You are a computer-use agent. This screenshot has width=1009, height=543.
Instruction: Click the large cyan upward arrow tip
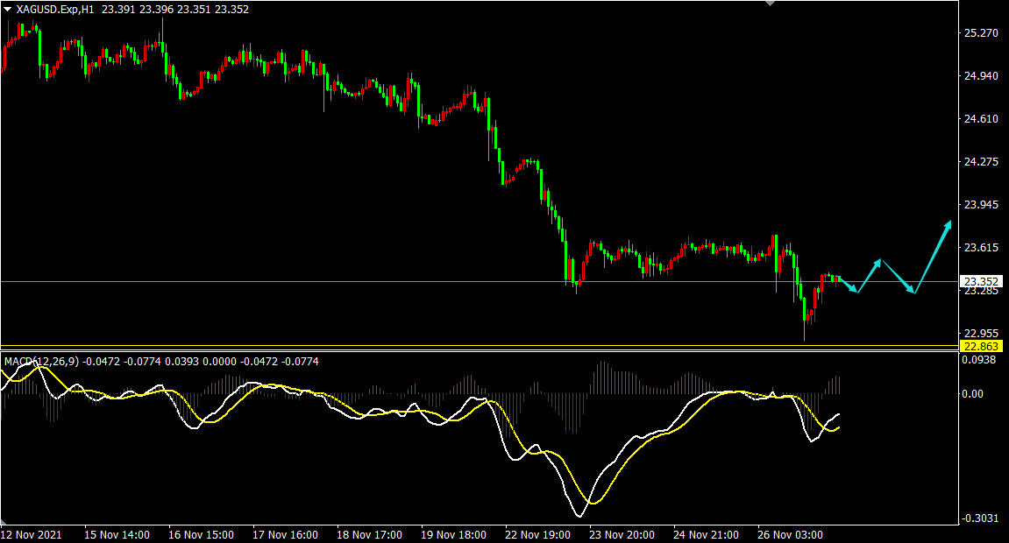click(x=949, y=223)
